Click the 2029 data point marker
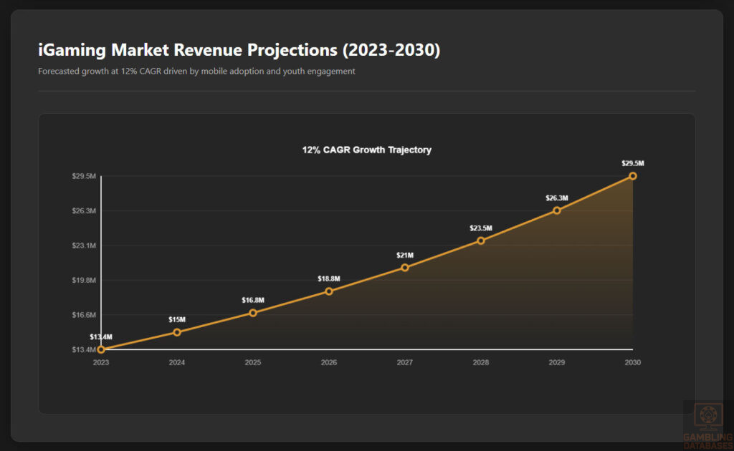Screen dimensions: 734x451 pos(557,210)
